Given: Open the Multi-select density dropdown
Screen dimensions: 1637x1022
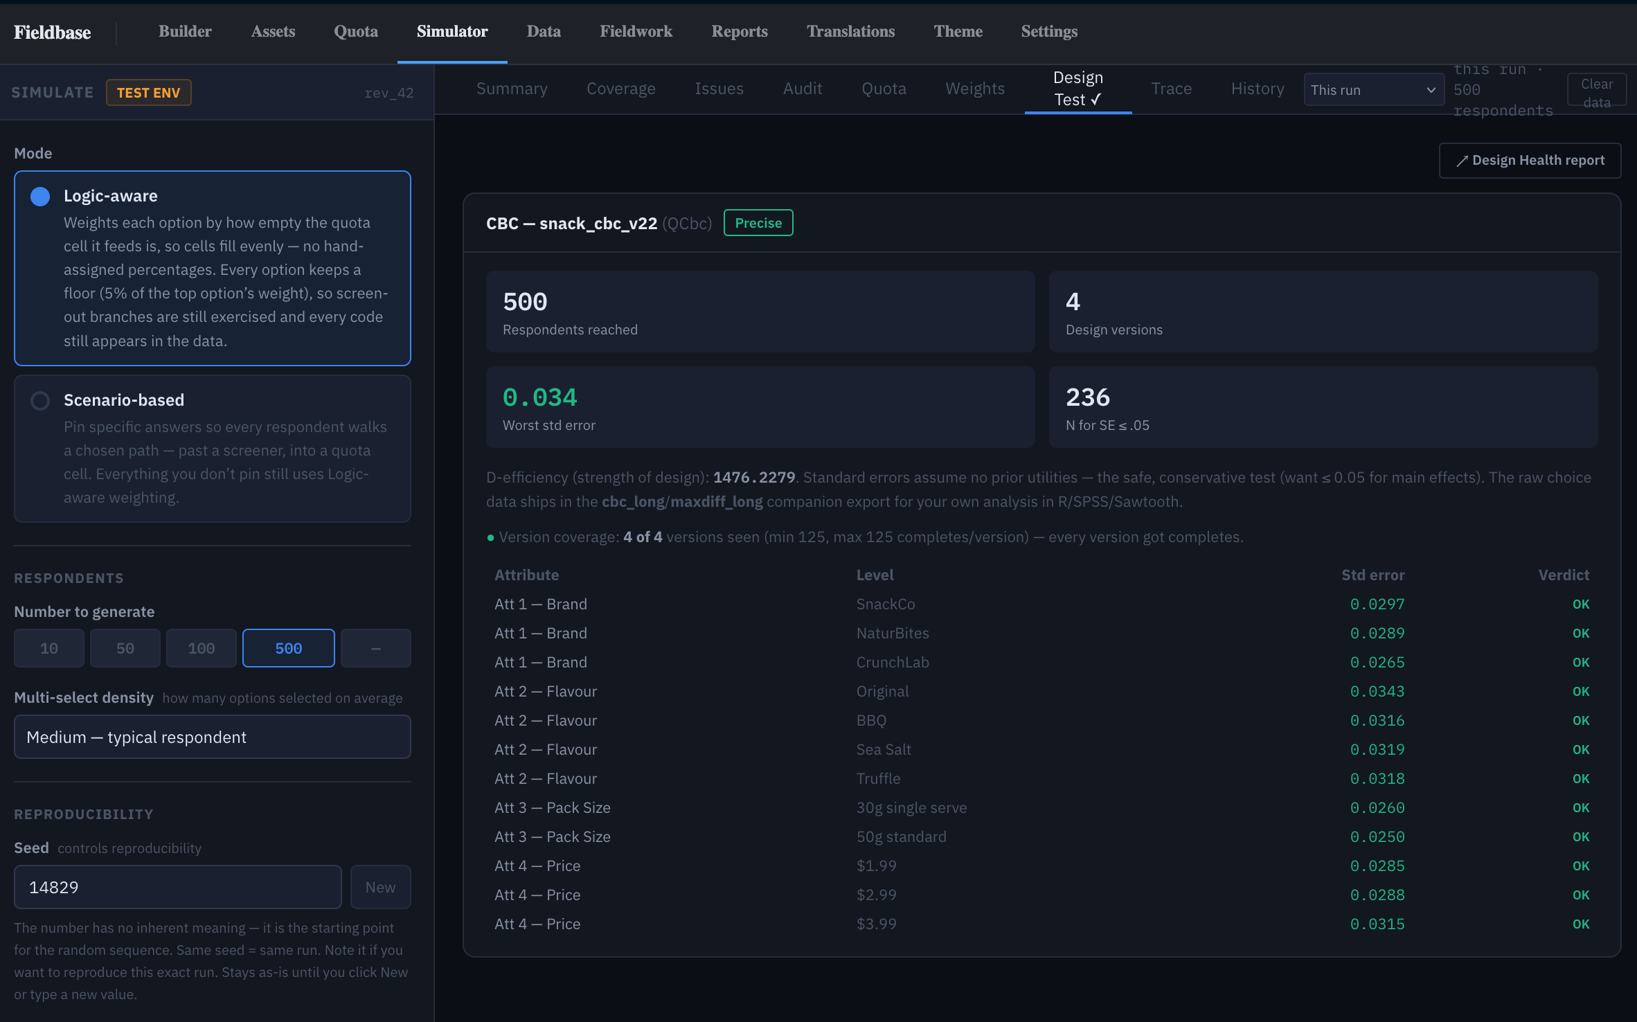Looking at the screenshot, I should (x=213, y=737).
